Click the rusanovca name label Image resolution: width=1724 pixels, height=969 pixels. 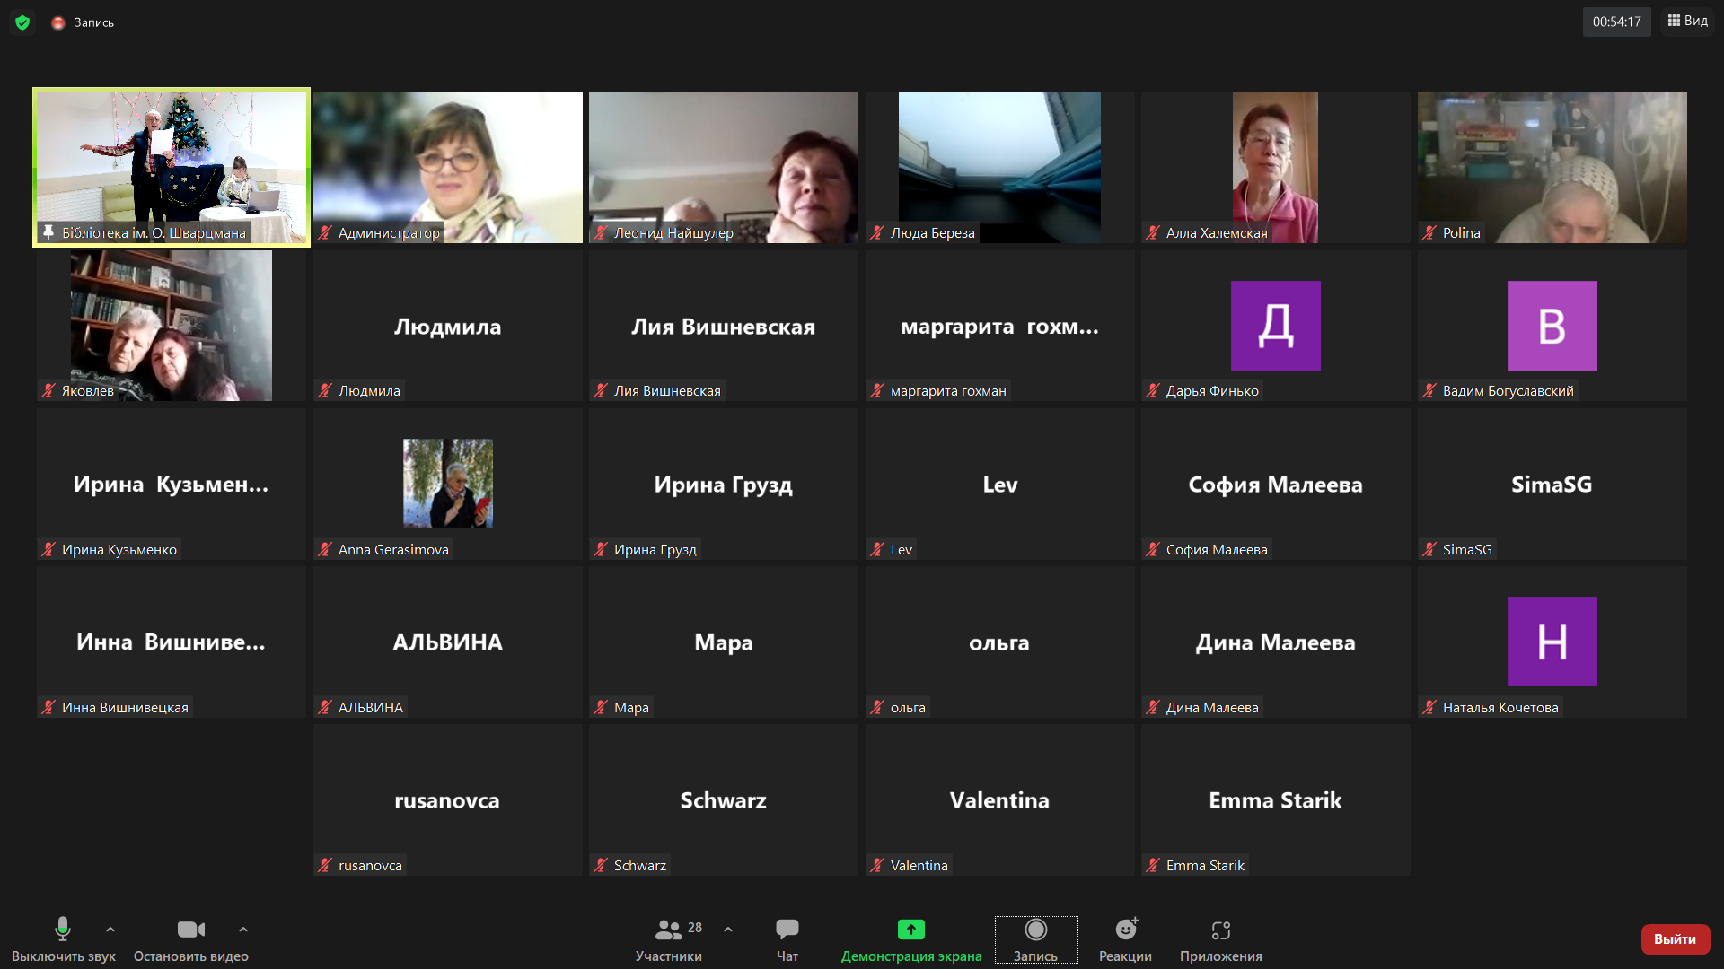coord(370,865)
